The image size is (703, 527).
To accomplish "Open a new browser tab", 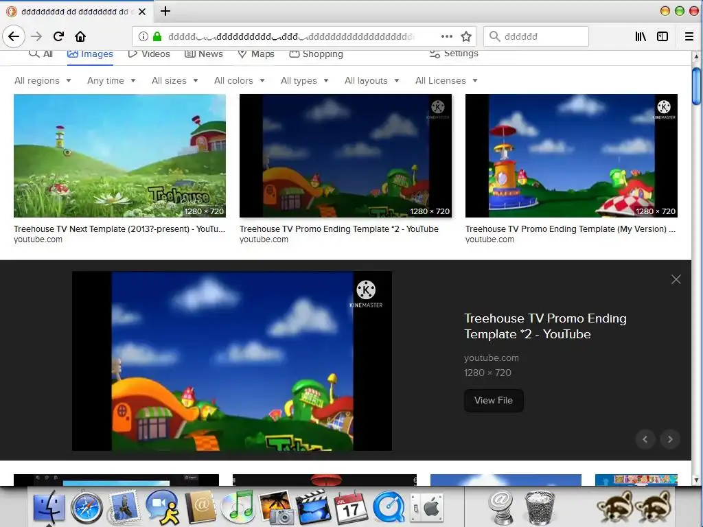I will click(165, 11).
